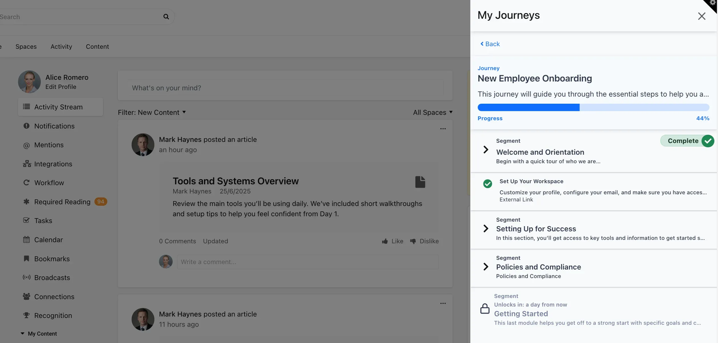Expand the Setting Up for Success segment
Image resolution: width=718 pixels, height=343 pixels.
pyautogui.click(x=485, y=228)
